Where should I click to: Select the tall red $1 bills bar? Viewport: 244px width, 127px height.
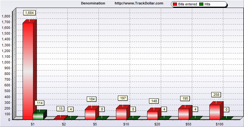tap(28, 71)
